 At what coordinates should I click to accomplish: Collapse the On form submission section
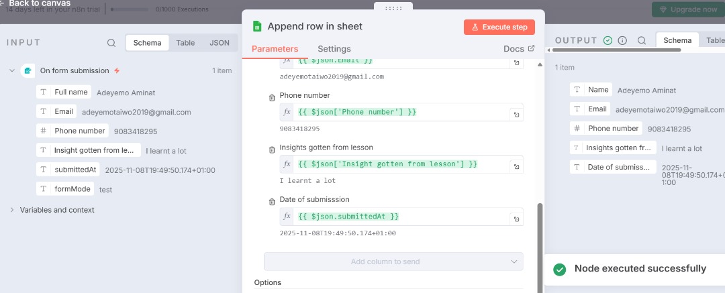pyautogui.click(x=12, y=70)
